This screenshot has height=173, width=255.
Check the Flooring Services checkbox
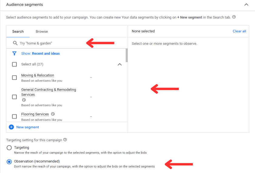coord(14,116)
